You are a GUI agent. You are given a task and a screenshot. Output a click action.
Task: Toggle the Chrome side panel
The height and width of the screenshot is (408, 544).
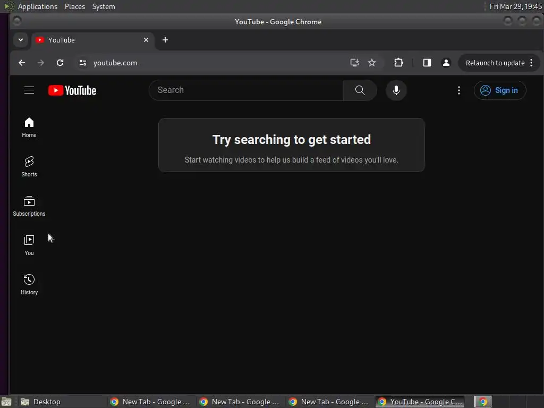coord(427,63)
